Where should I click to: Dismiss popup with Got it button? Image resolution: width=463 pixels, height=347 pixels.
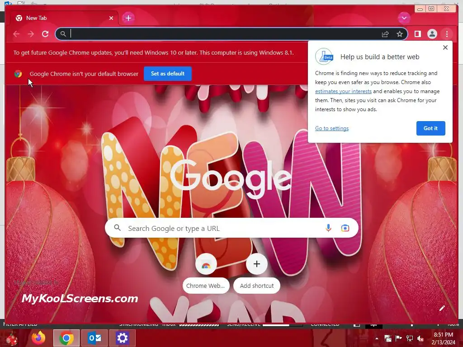(x=430, y=128)
